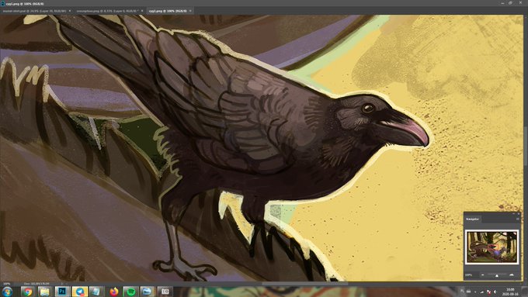528x297 pixels.
Task: Switch to the second document tab at 8.33%
Action: (x=106, y=11)
